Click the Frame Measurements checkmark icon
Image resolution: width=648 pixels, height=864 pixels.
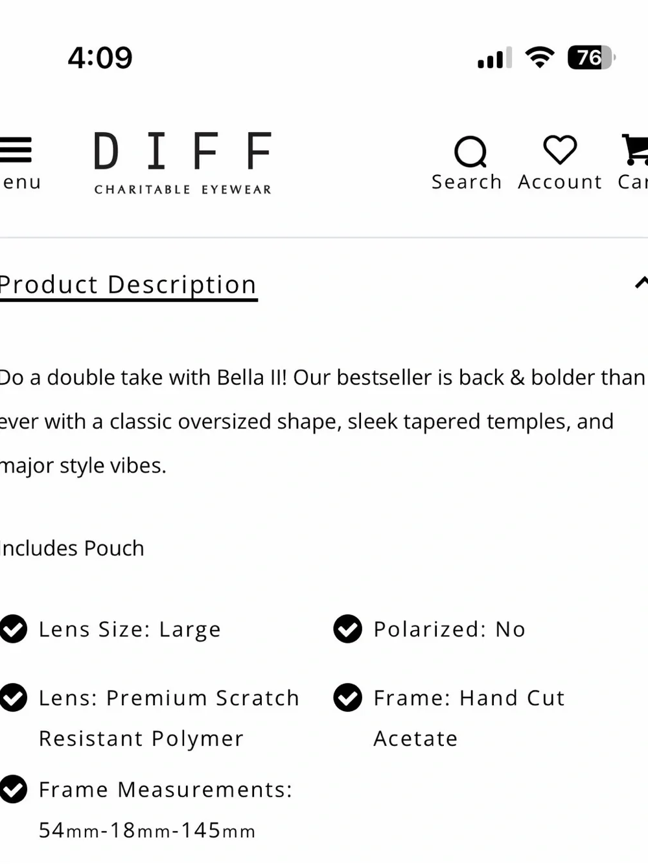(x=13, y=789)
